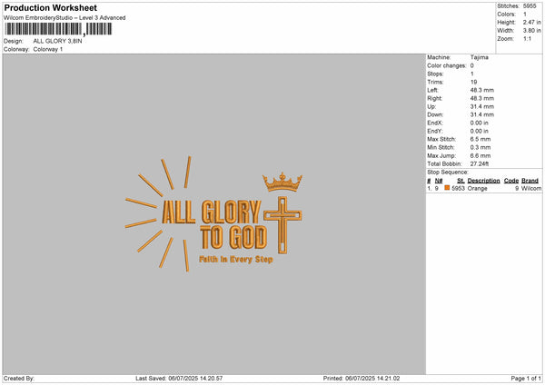Click the TO GOD embroidered text

pyautogui.click(x=233, y=237)
